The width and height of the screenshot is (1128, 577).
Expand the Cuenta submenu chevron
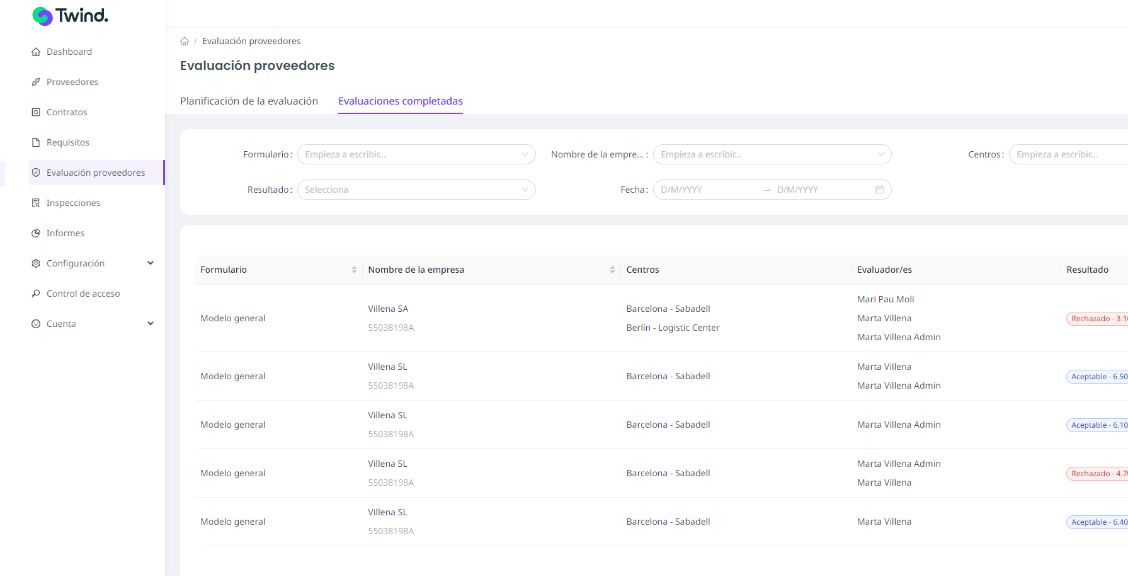point(151,324)
